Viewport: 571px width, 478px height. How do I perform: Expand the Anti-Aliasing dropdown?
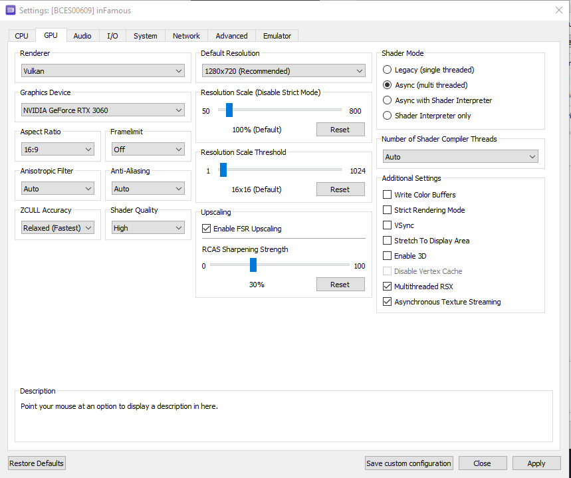pyautogui.click(x=148, y=189)
